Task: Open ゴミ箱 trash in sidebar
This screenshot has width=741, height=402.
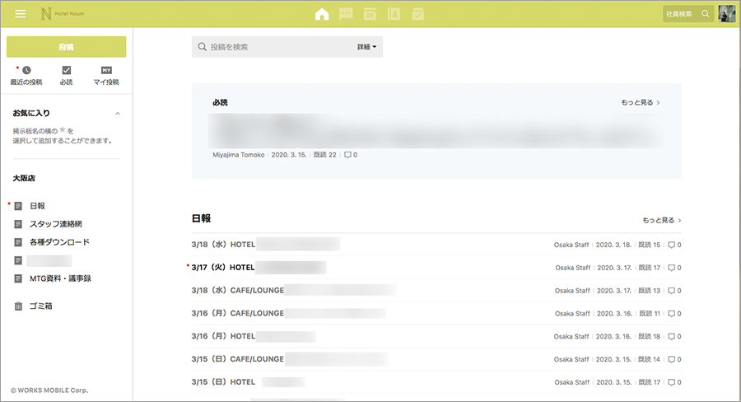Action: 40,306
